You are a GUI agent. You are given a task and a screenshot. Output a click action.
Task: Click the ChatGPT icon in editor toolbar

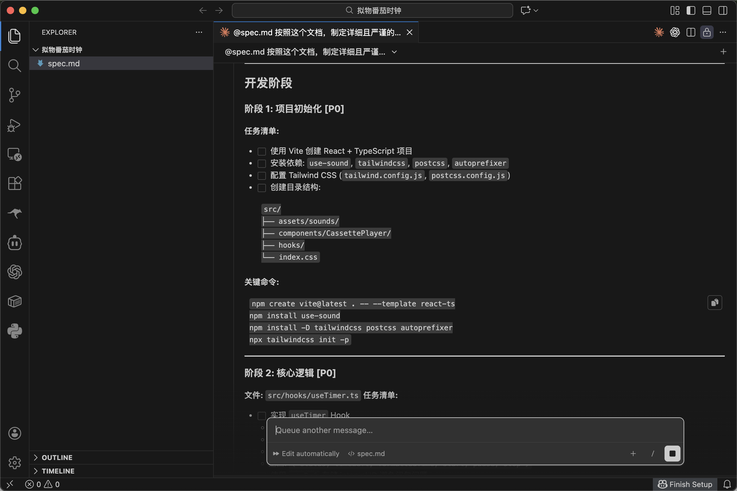tap(675, 32)
